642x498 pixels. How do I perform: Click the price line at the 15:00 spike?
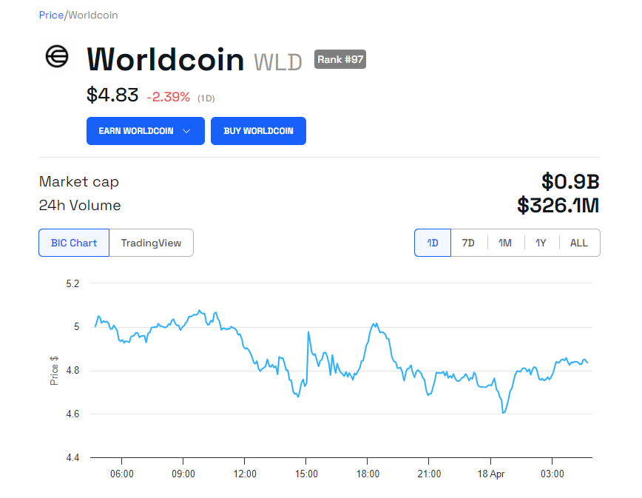(308, 333)
